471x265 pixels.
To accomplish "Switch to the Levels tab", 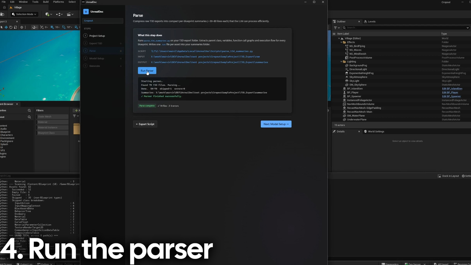I will point(370,22).
